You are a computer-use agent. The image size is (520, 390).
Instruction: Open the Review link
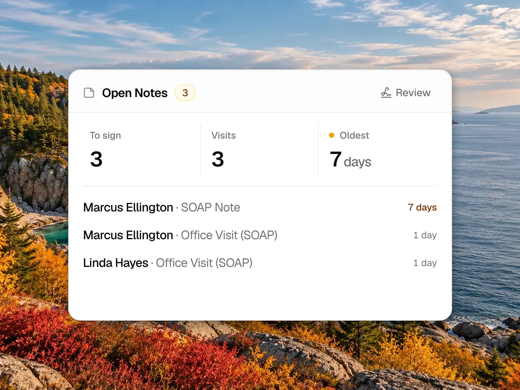406,93
